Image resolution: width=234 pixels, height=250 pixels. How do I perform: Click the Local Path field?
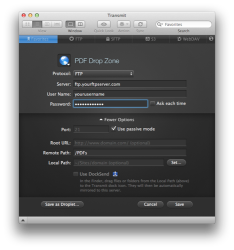(x=118, y=162)
